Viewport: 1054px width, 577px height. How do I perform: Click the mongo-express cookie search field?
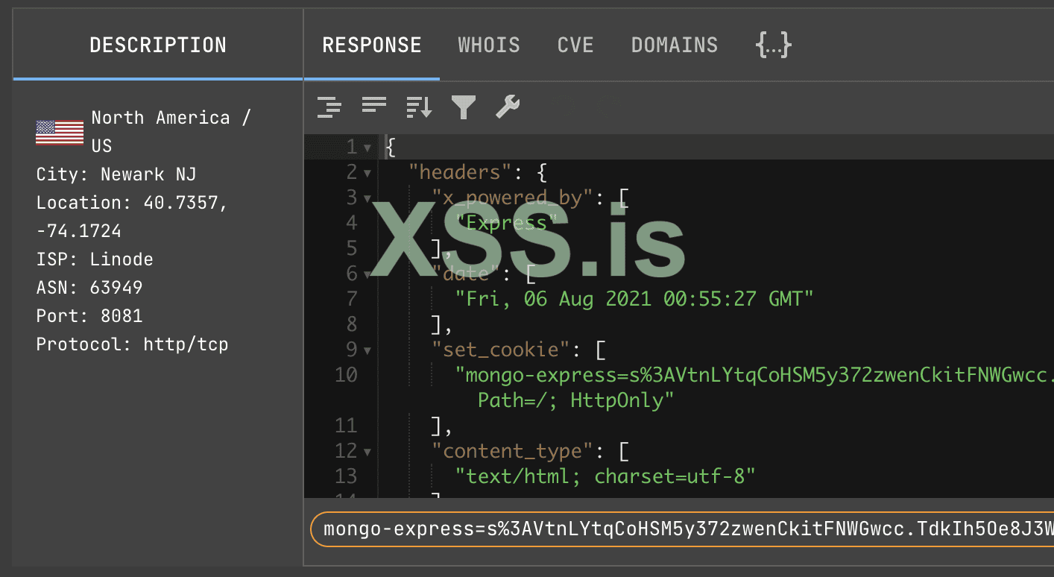[x=682, y=529]
